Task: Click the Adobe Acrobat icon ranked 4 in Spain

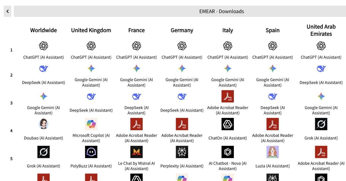Action: coord(272,124)
